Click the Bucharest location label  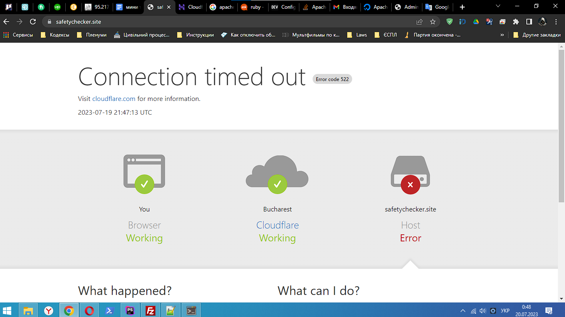click(277, 209)
